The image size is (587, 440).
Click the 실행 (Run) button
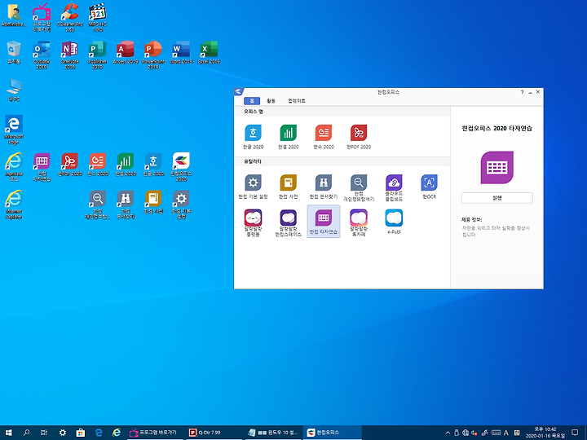click(497, 198)
